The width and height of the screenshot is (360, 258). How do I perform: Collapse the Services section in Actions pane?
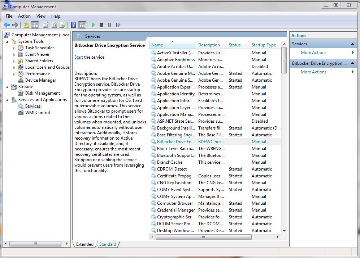point(352,44)
